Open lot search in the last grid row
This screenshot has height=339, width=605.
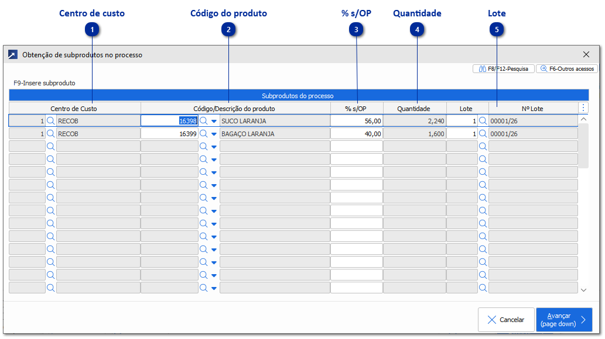coord(483,288)
